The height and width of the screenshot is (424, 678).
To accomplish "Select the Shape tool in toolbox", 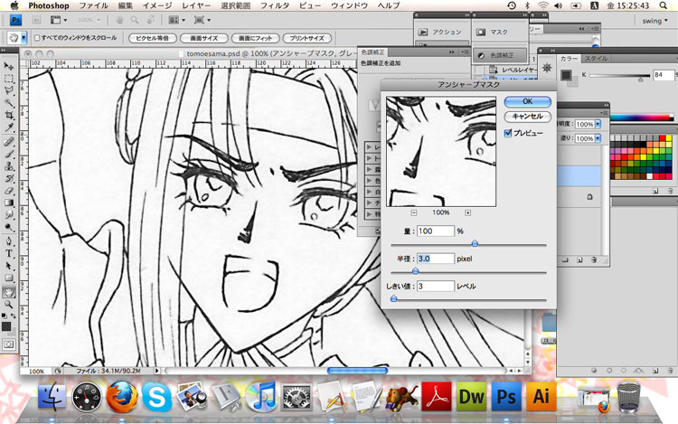I will pos(8,278).
